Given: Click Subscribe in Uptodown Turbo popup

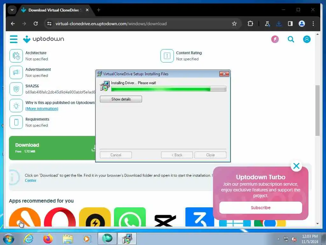Looking at the screenshot, I should (260, 208).
